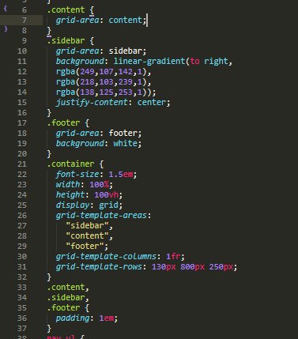This screenshot has height=339, width=298.
Task: Click the "footer" string on line 29
Action: point(85,247)
